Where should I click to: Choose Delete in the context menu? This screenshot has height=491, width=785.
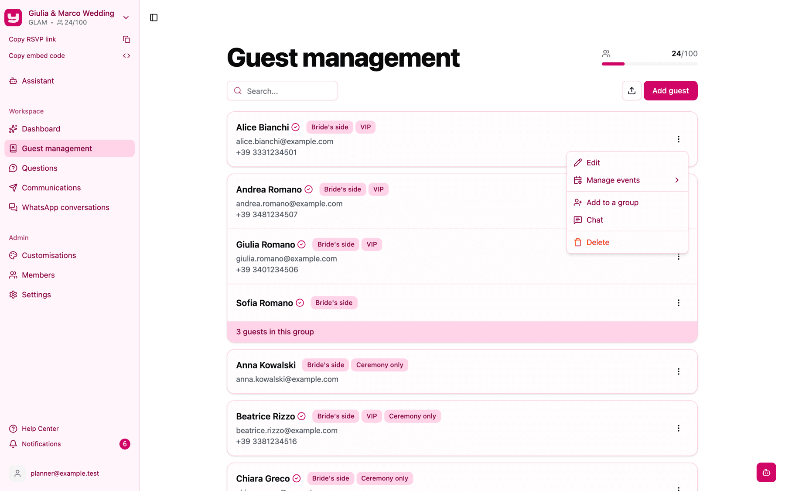627,242
